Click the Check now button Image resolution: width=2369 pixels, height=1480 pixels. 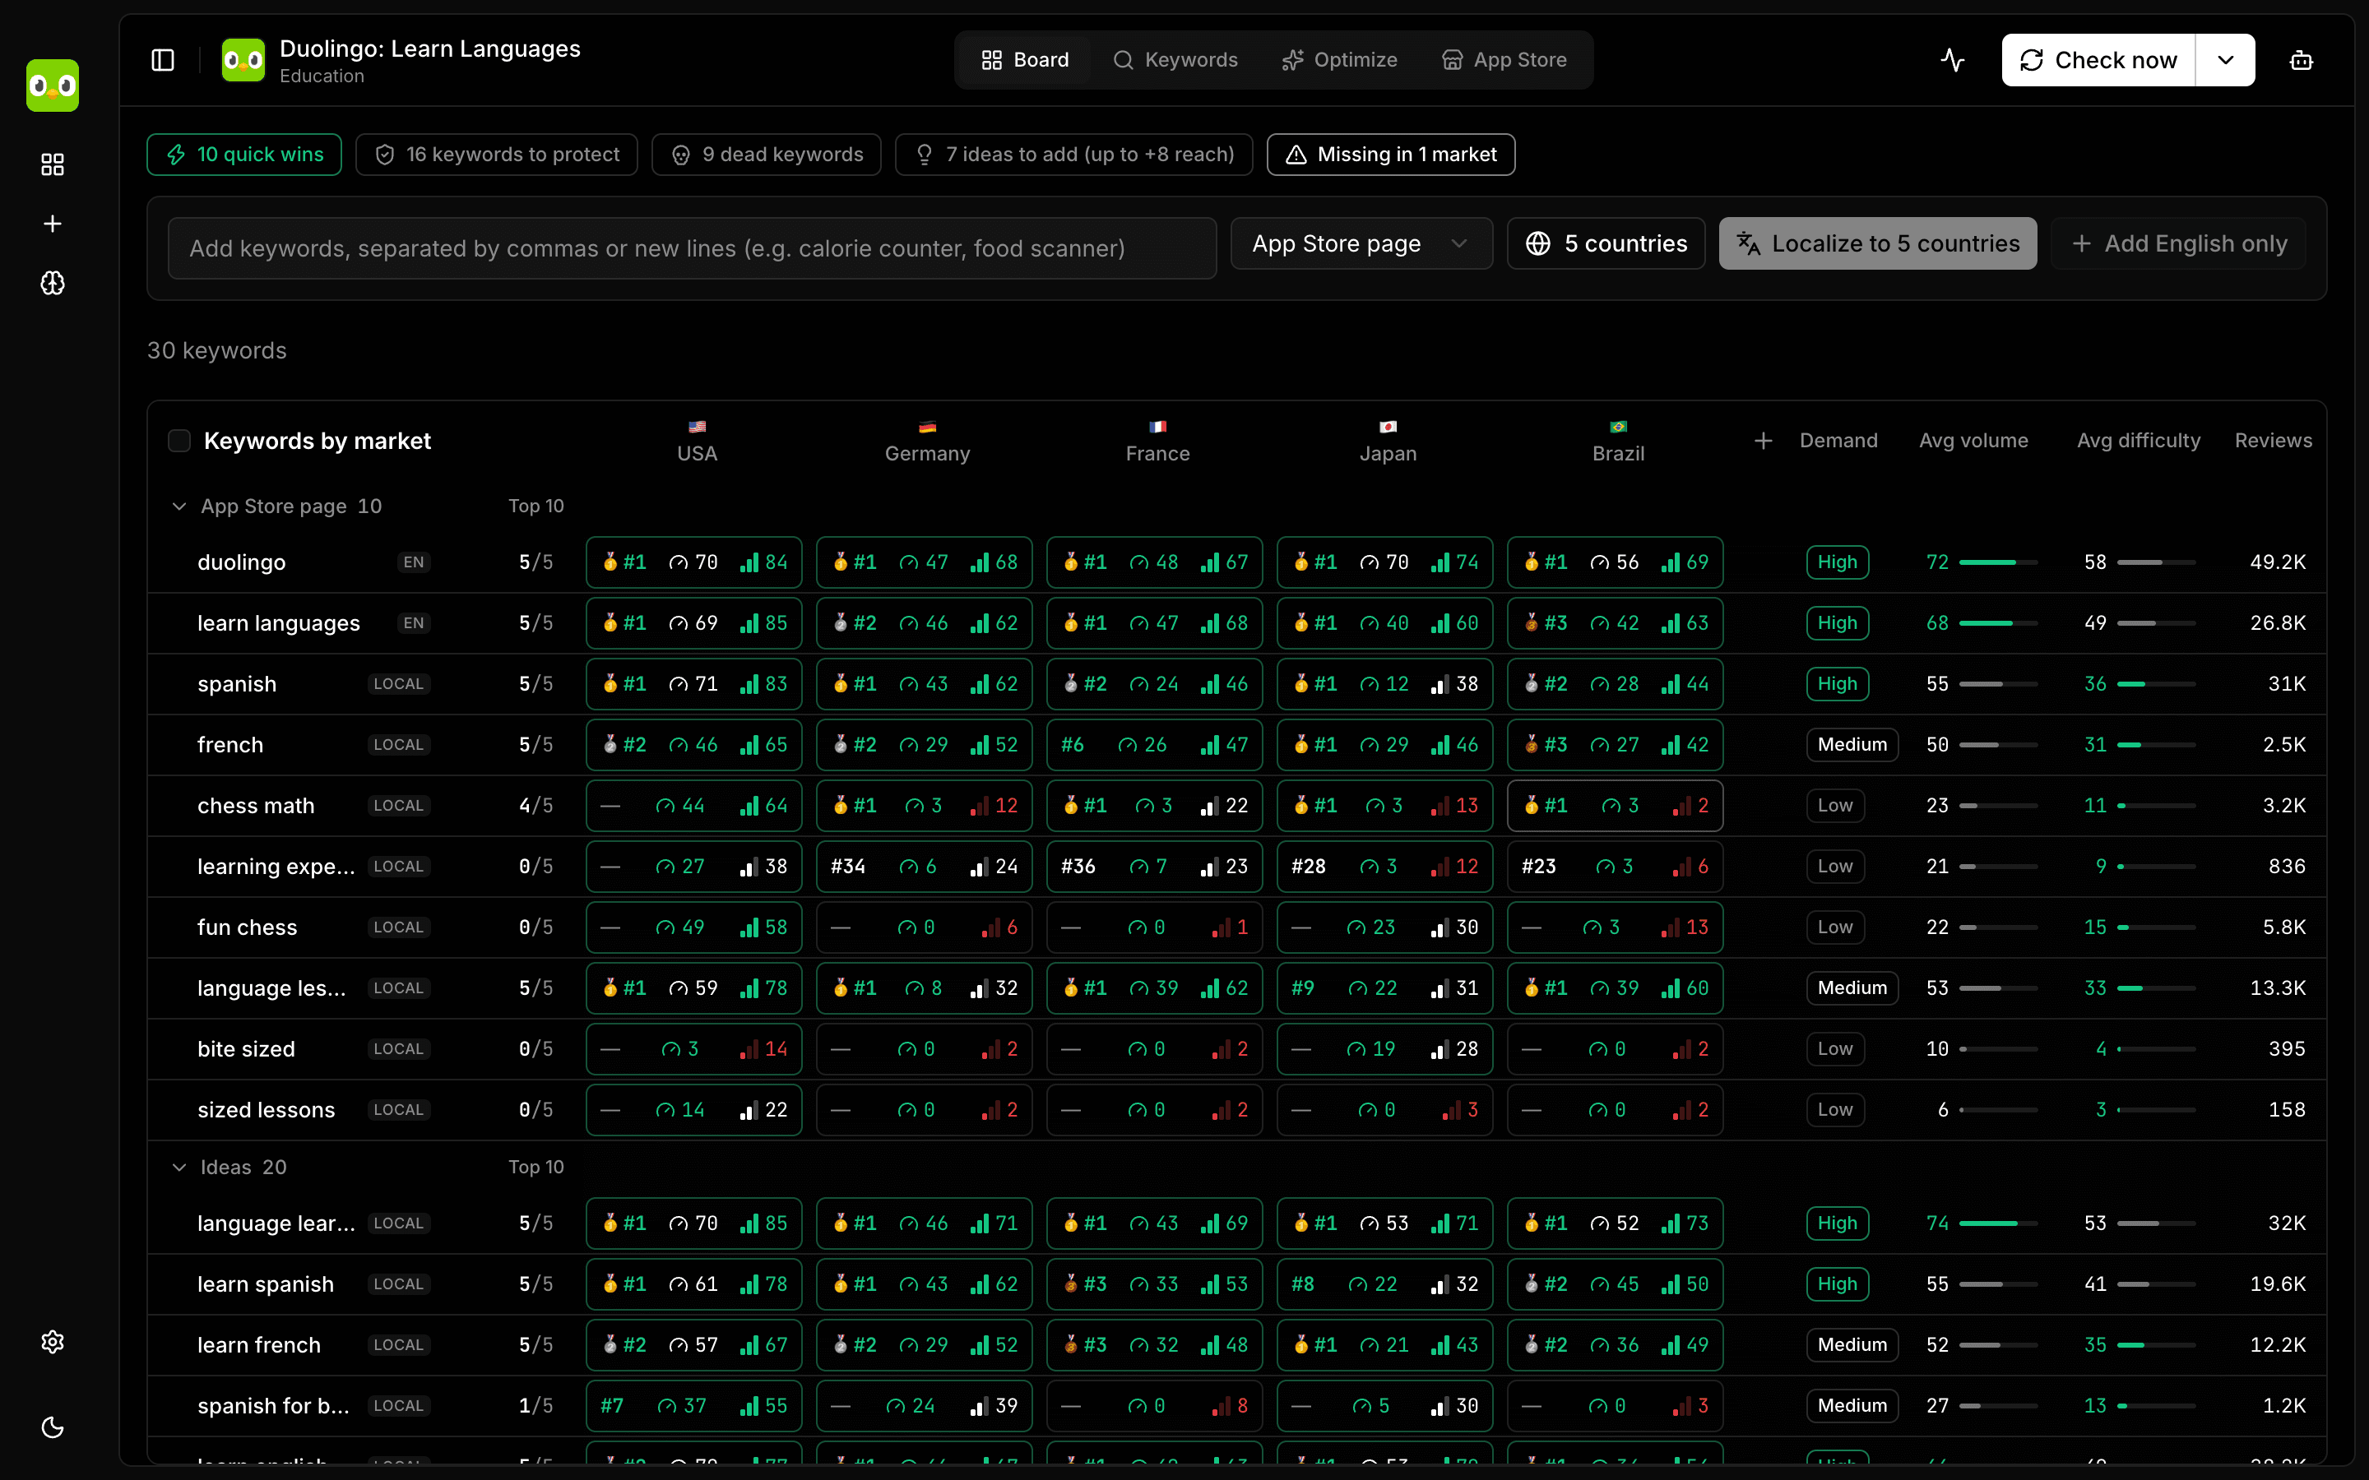pos(2098,60)
